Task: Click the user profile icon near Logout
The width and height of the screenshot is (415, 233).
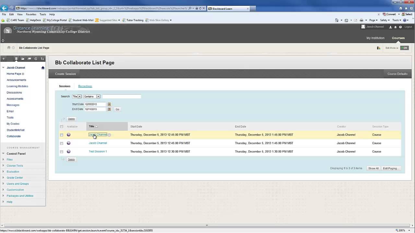Action: coord(390,27)
